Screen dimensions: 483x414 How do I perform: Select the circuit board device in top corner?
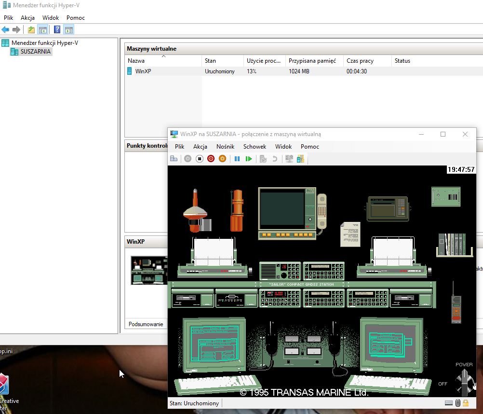coord(446,197)
